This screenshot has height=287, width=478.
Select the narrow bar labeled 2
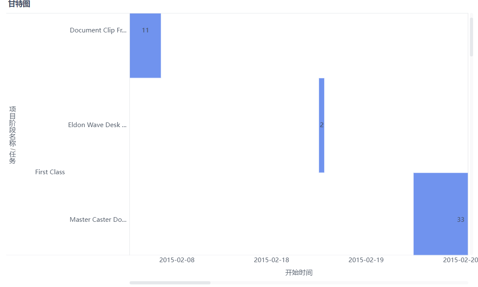[322, 125]
